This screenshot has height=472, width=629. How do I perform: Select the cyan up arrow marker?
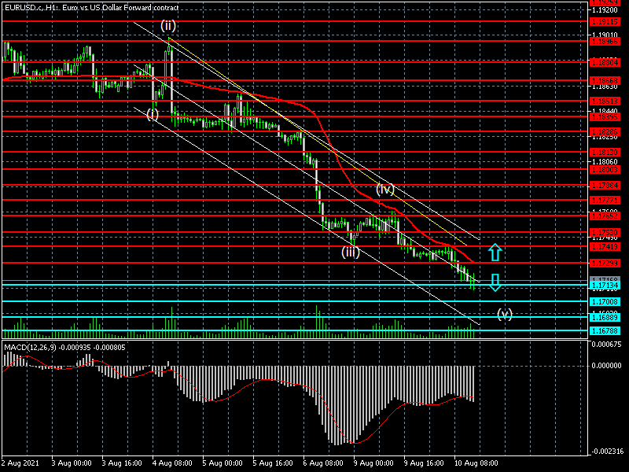click(495, 253)
